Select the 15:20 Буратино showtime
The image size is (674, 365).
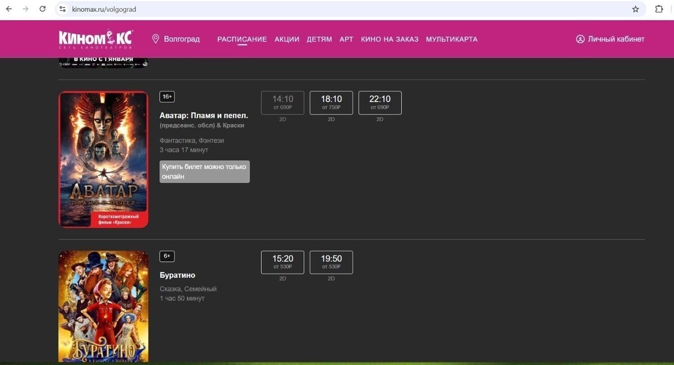click(x=283, y=262)
